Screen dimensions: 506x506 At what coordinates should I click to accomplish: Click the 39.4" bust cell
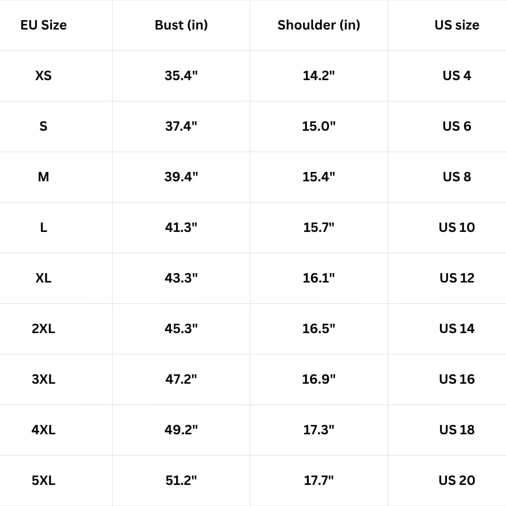[181, 177]
